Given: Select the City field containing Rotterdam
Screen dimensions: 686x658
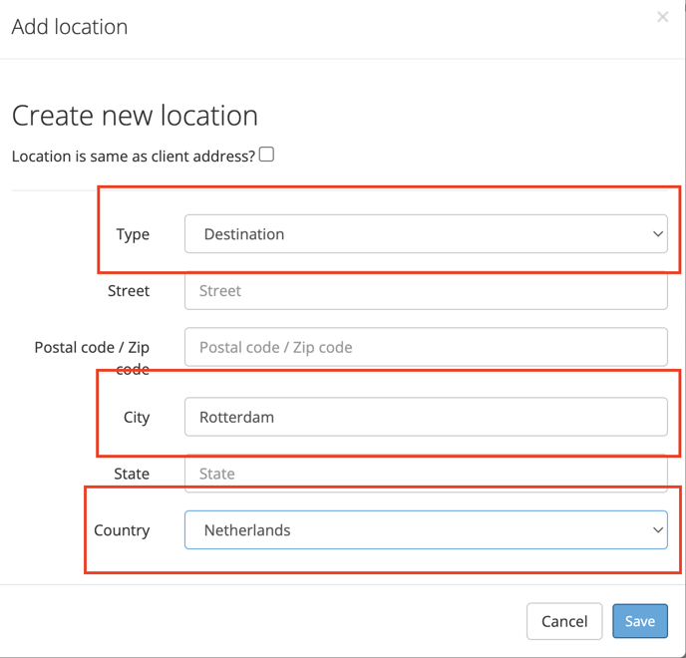Looking at the screenshot, I should [x=426, y=417].
